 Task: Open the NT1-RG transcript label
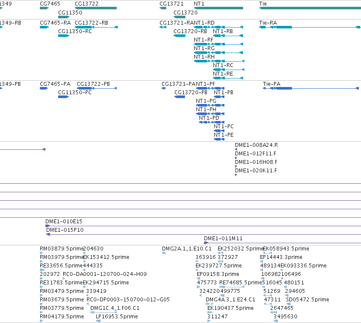tap(204, 48)
